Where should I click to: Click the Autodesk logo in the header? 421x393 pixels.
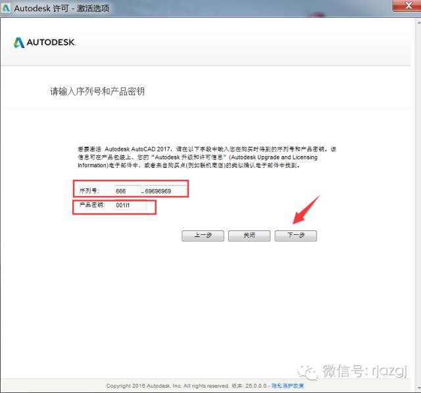45,43
